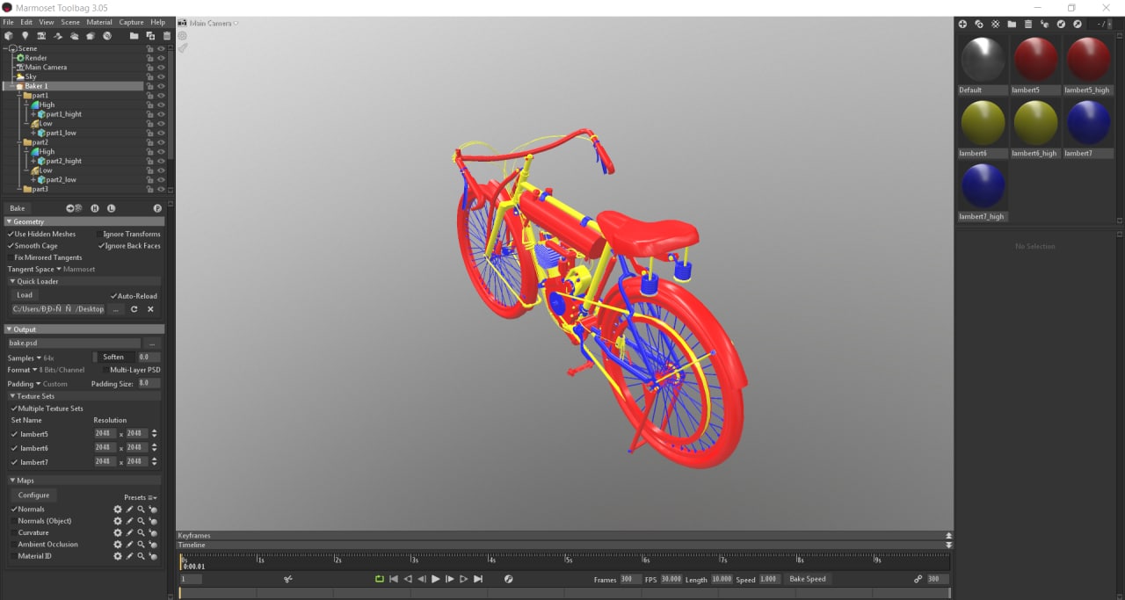The image size is (1125, 600).
Task: Open the Padding dropdown
Action: [x=37, y=384]
